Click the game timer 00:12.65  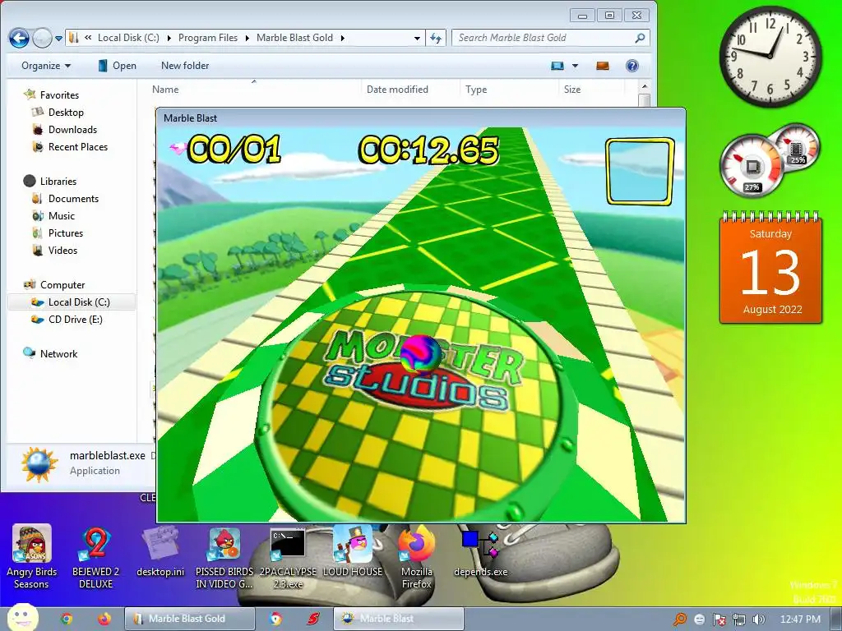(428, 150)
